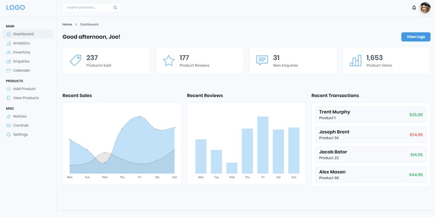
Task: Click the breadcrumb chevron separator
Action: click(76, 25)
